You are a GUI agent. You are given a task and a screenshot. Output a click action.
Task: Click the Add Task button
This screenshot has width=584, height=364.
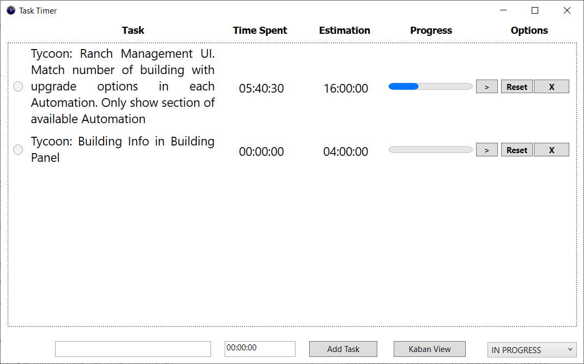click(x=343, y=349)
